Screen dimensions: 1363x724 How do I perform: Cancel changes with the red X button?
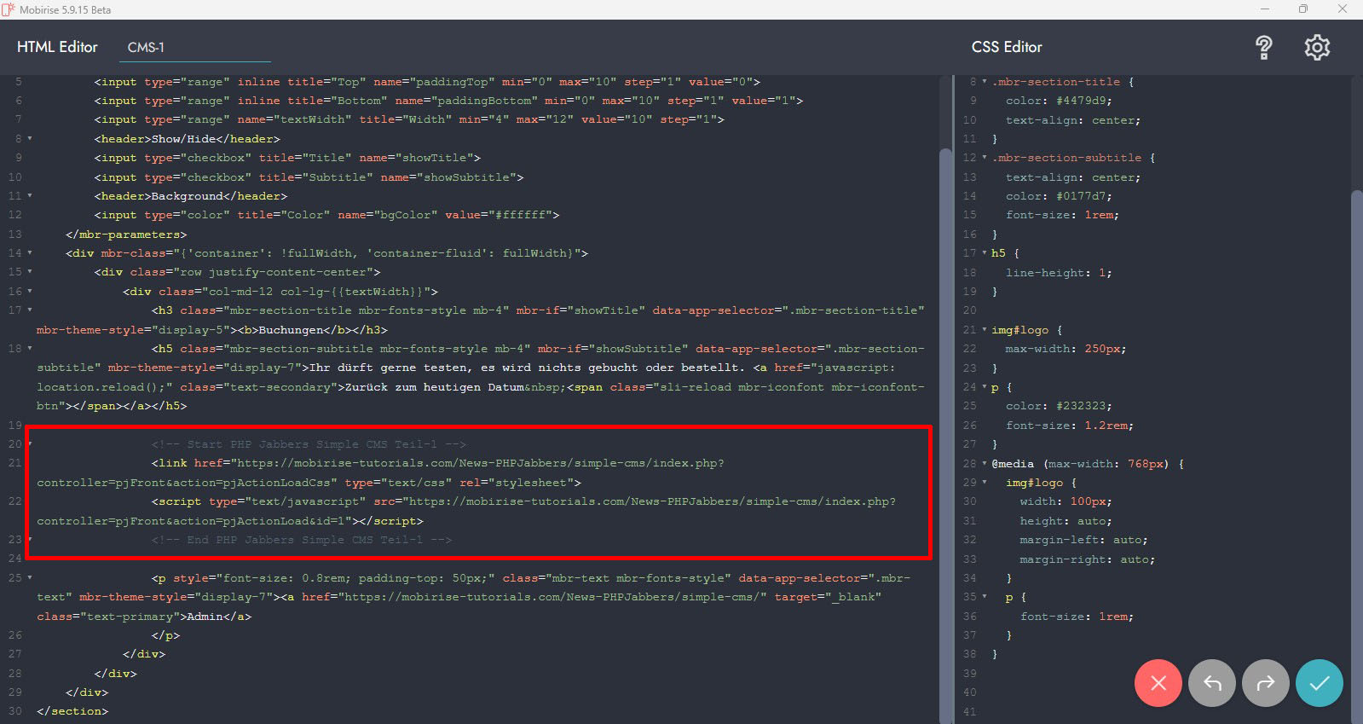[x=1158, y=683]
